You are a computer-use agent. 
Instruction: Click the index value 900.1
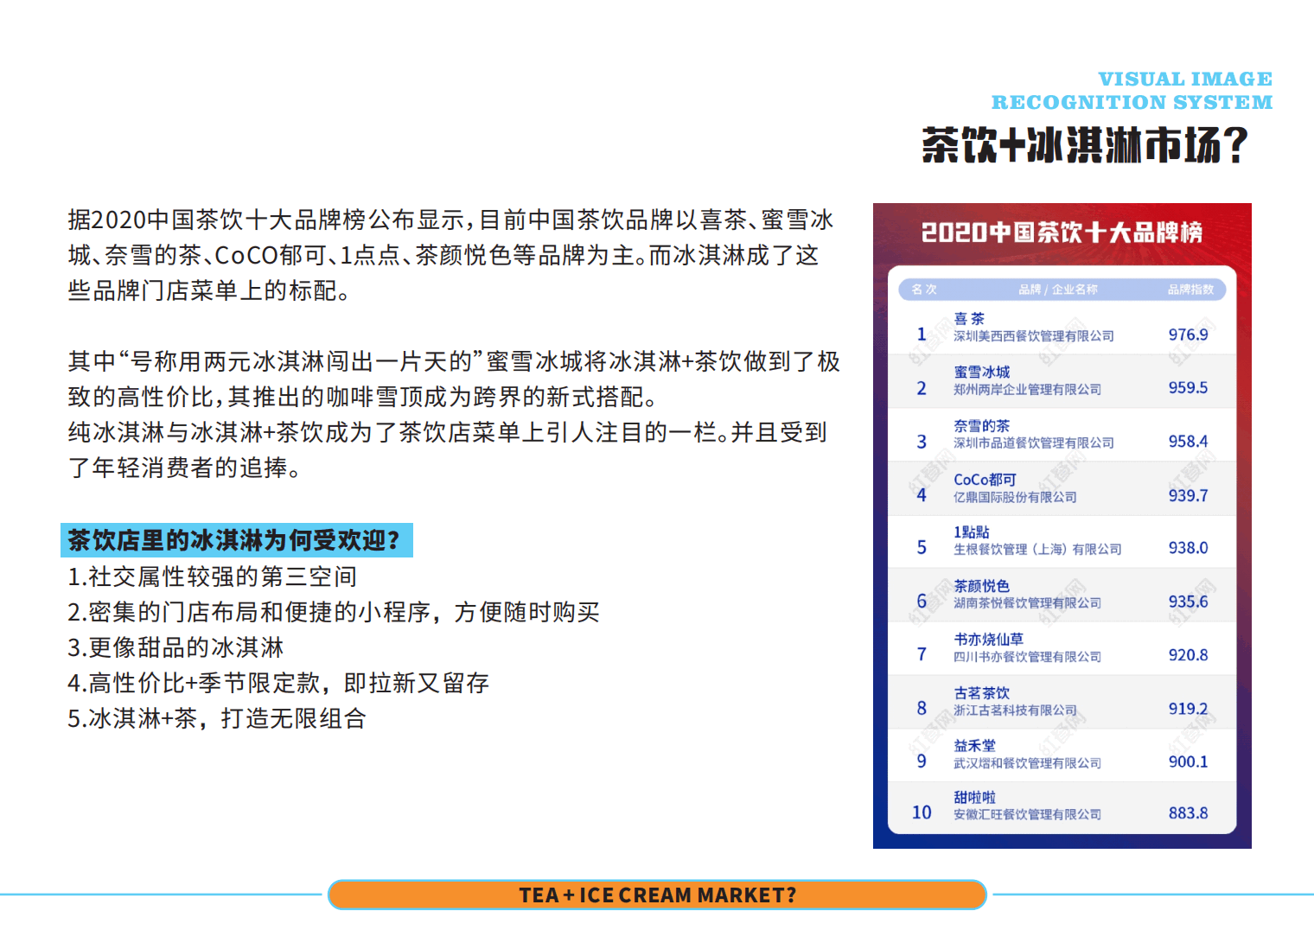[1189, 761]
